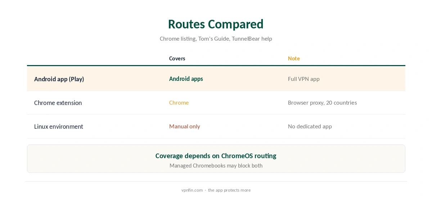Click the 'Routes Compared' heading
Image resolution: width=432 pixels, height=197 pixels.
[x=216, y=24]
